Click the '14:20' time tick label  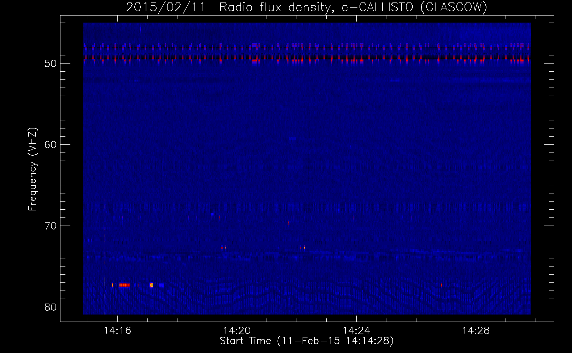point(237,330)
